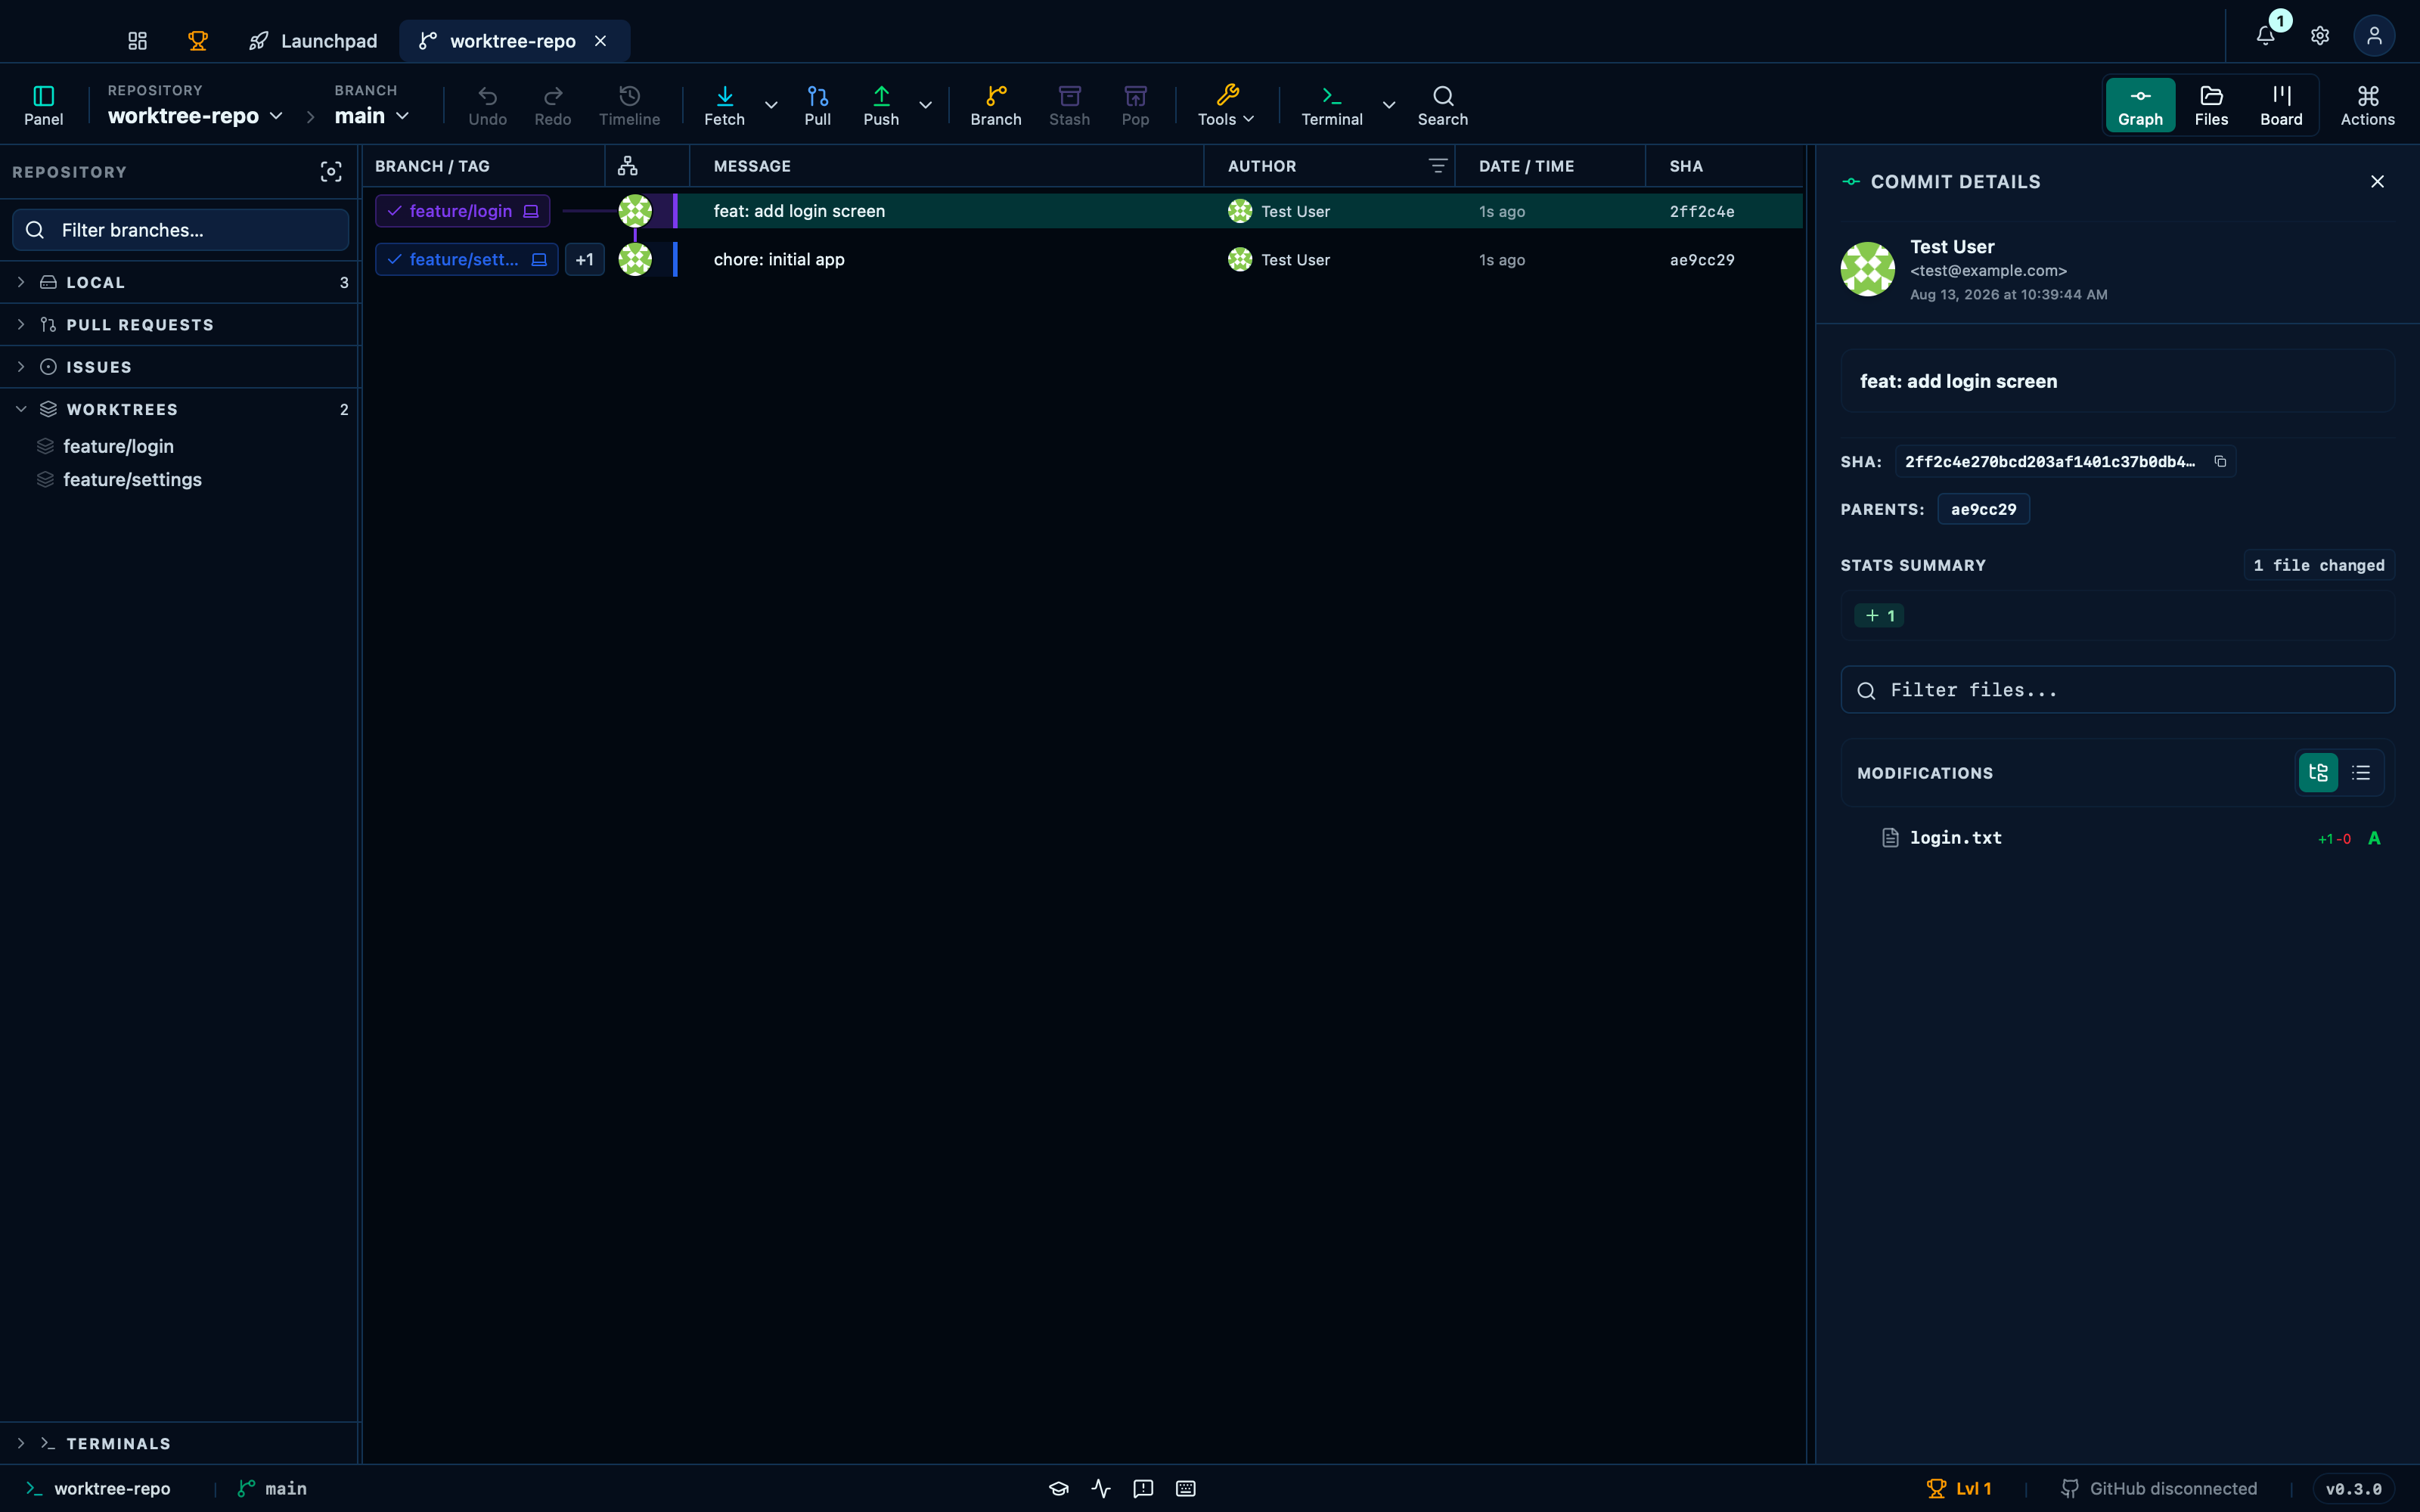The height and width of the screenshot is (1512, 2420).
Task: Switch to Graph view
Action: coord(2140,105)
